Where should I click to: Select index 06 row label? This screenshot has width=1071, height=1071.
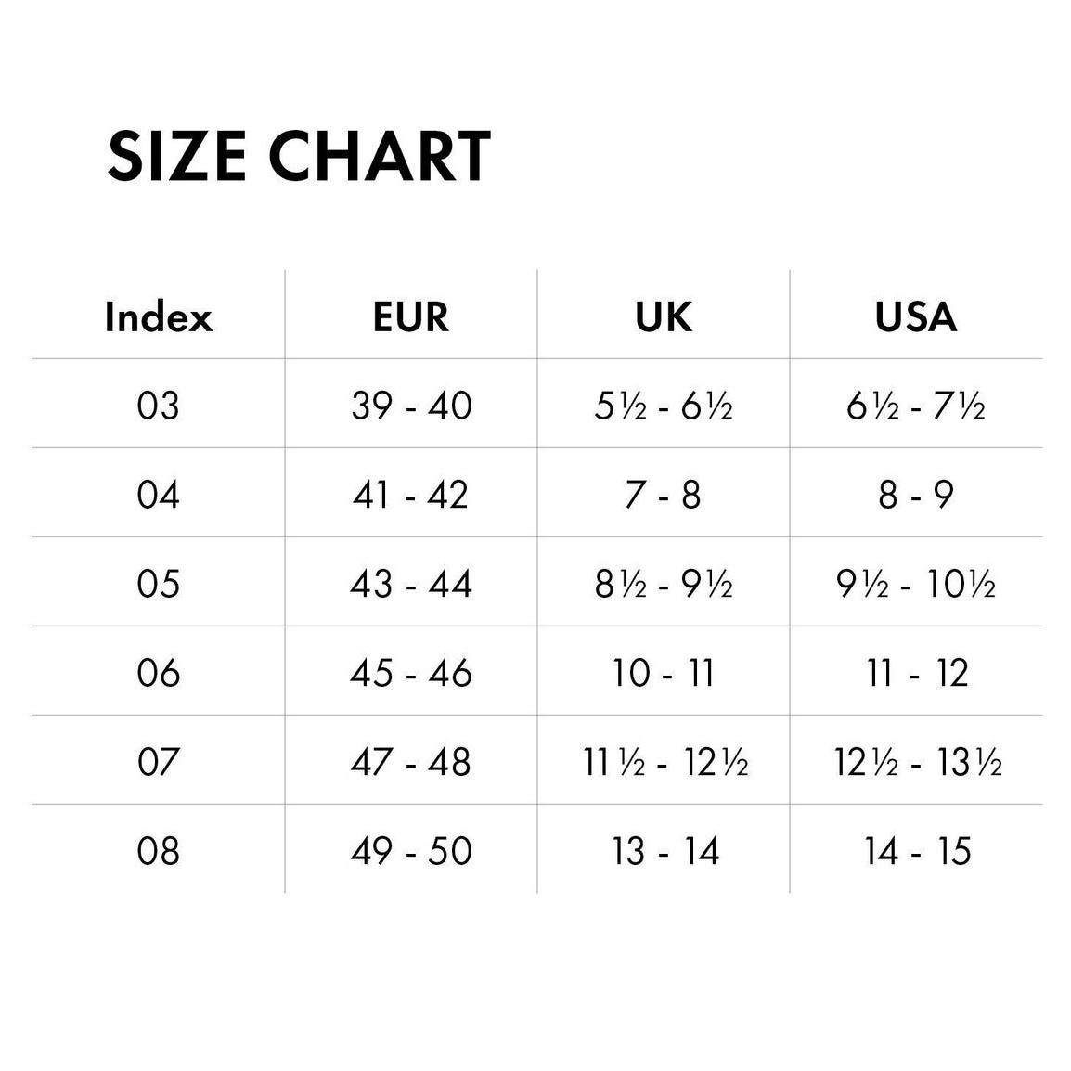click(x=158, y=673)
